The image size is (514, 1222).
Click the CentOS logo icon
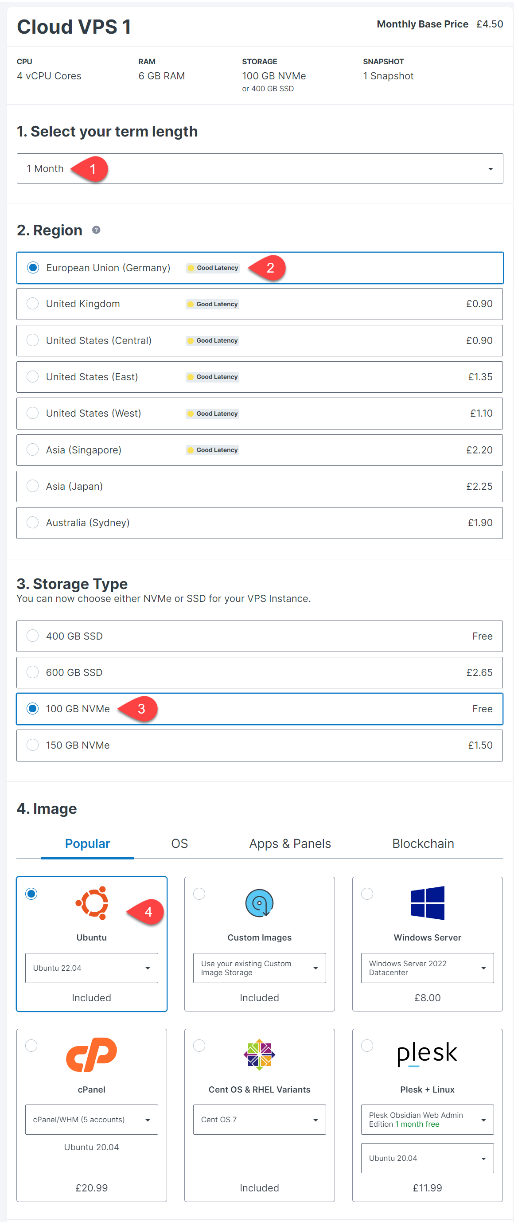259,1054
